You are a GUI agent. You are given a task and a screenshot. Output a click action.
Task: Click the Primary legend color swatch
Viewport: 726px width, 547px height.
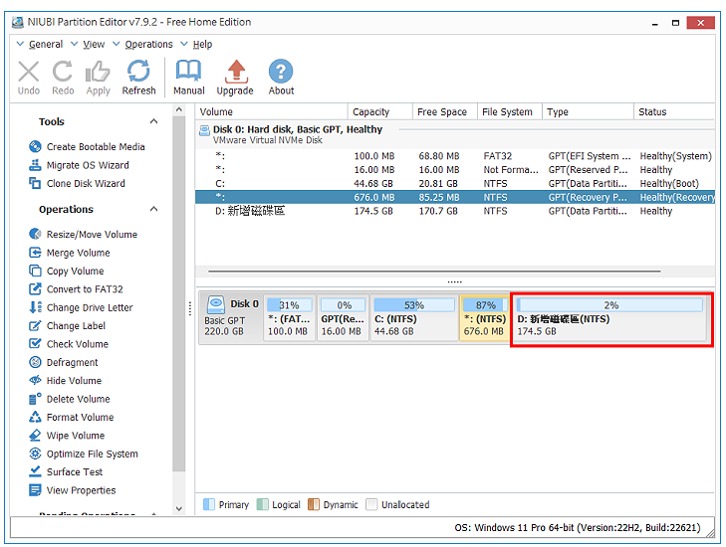[209, 504]
